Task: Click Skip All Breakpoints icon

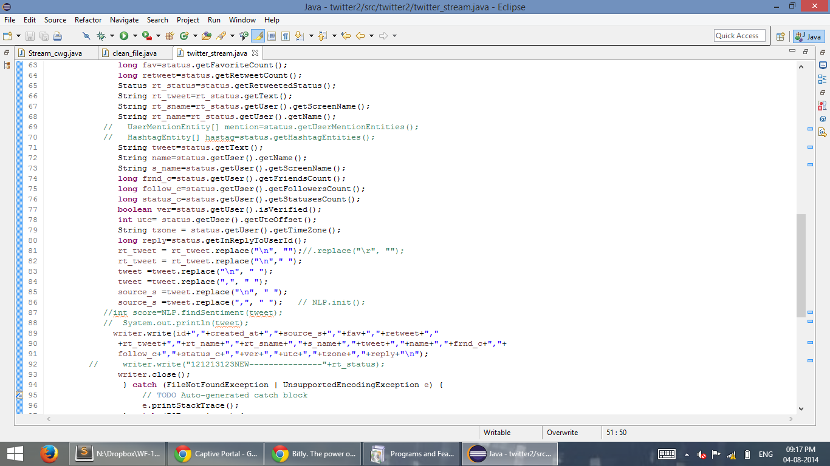Action: (86, 36)
